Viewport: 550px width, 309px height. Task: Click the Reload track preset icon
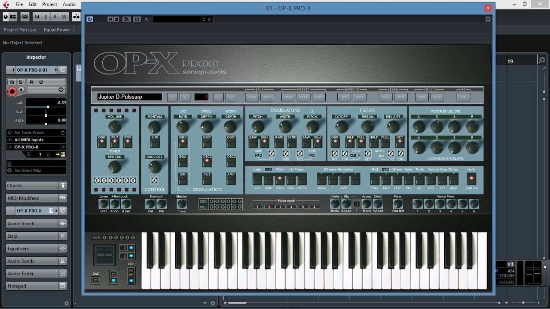pyautogui.click(x=63, y=133)
